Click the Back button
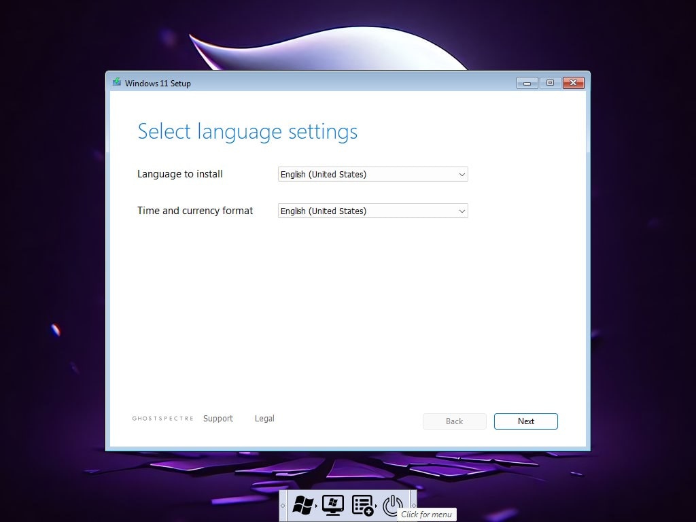This screenshot has height=522, width=696. 455,421
